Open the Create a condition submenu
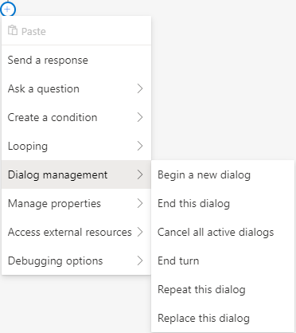The height and width of the screenshot is (333, 296). [76, 117]
